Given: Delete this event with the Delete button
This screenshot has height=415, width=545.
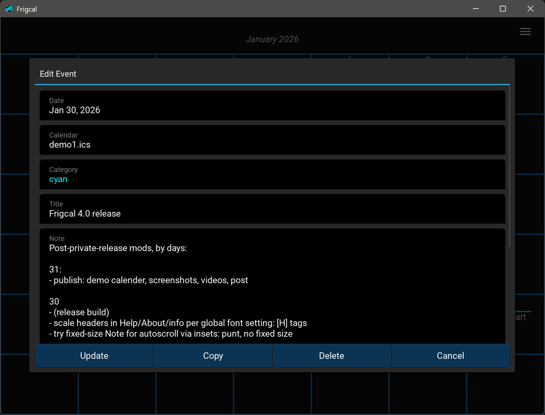Looking at the screenshot, I should tap(331, 356).
